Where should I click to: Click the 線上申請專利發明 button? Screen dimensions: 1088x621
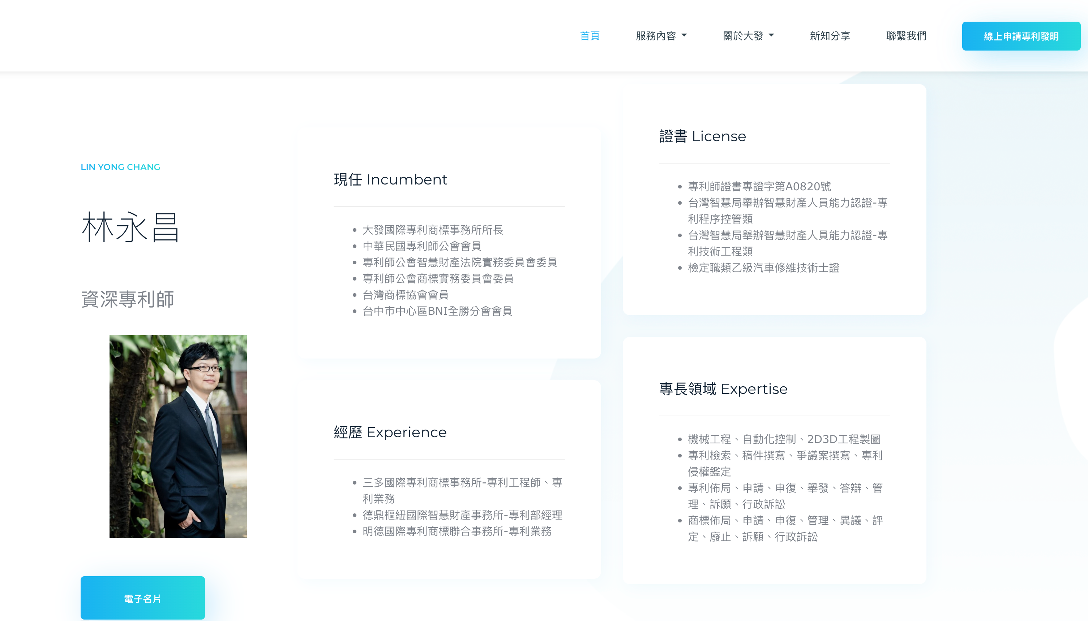pyautogui.click(x=1021, y=36)
